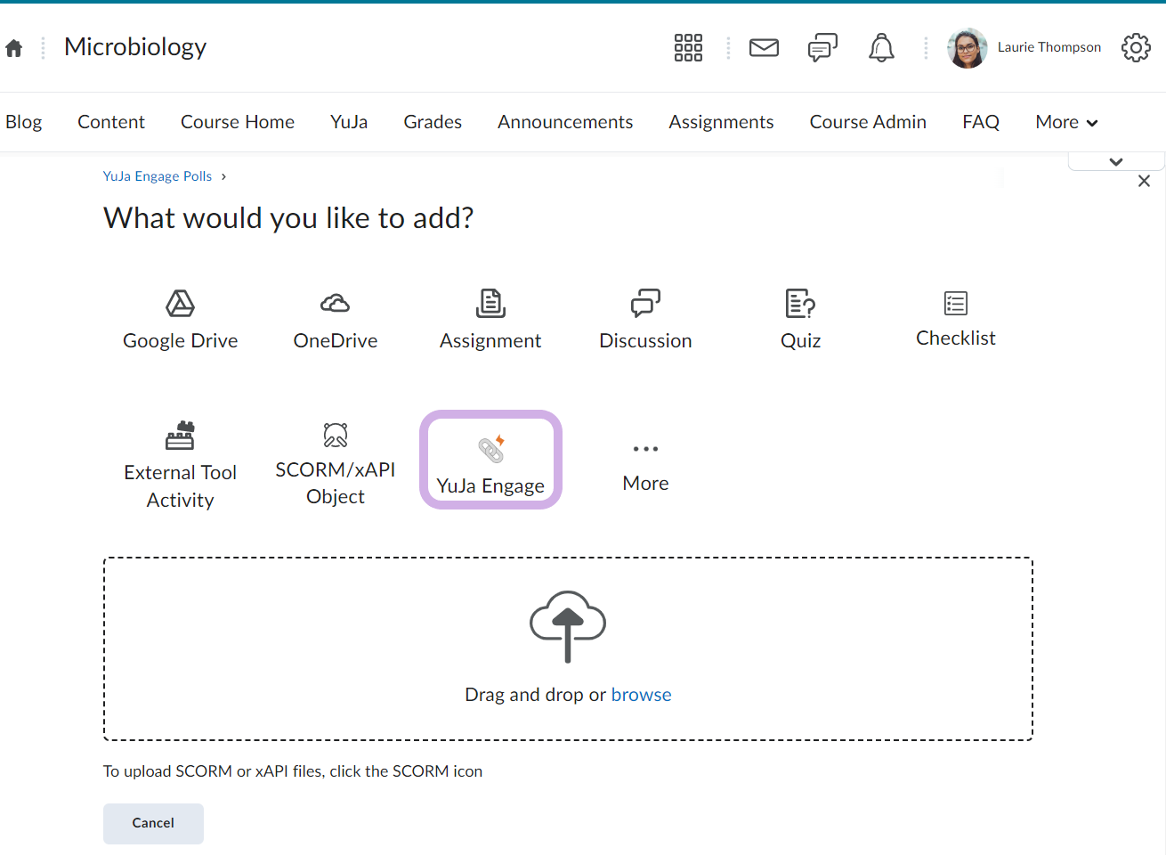Image resolution: width=1166 pixels, height=856 pixels.
Task: Show More add options ellipsis
Action: pos(645,467)
